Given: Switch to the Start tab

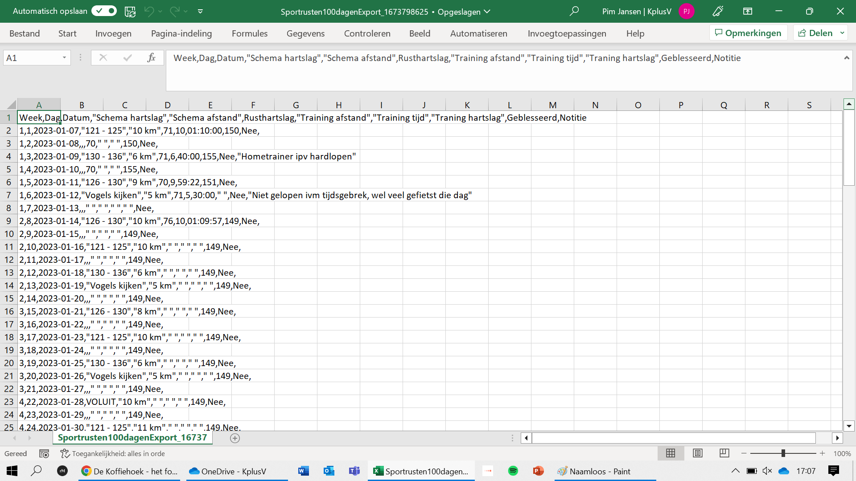Looking at the screenshot, I should tap(67, 33).
